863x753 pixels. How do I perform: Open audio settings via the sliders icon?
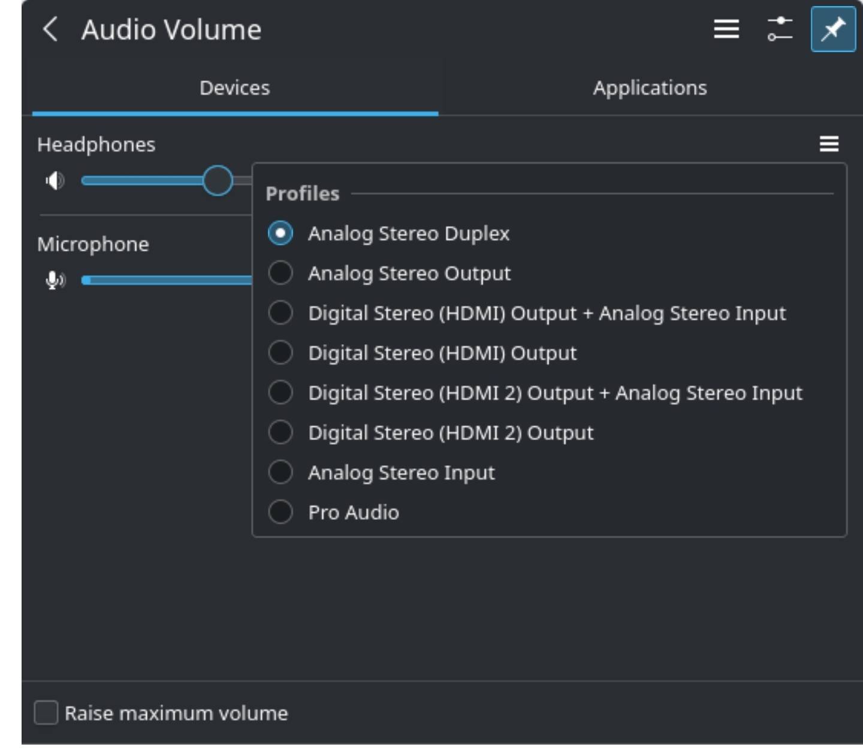pos(780,29)
